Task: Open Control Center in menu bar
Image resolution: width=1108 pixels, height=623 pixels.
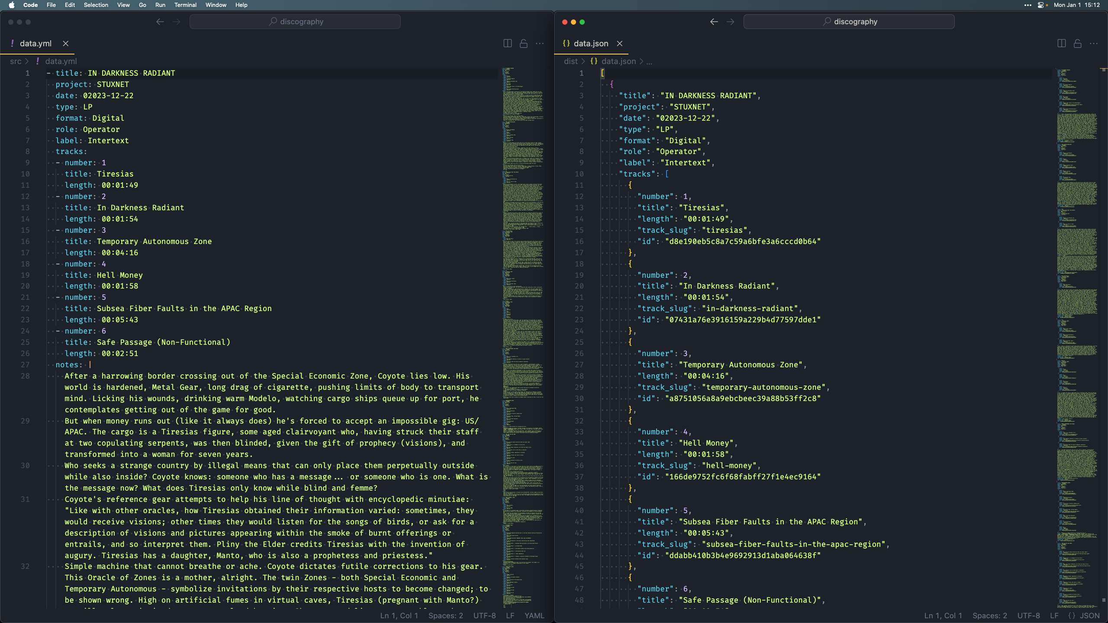Action: [x=1041, y=5]
